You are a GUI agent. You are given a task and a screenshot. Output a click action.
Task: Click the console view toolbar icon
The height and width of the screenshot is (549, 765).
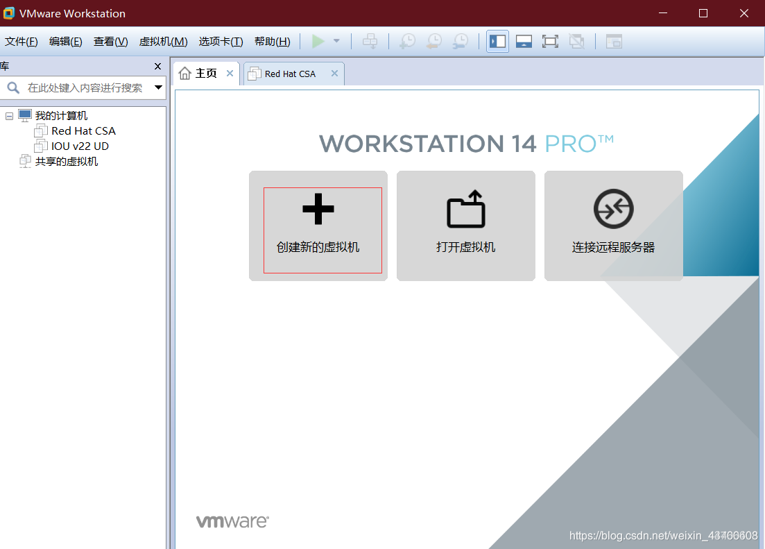click(614, 42)
